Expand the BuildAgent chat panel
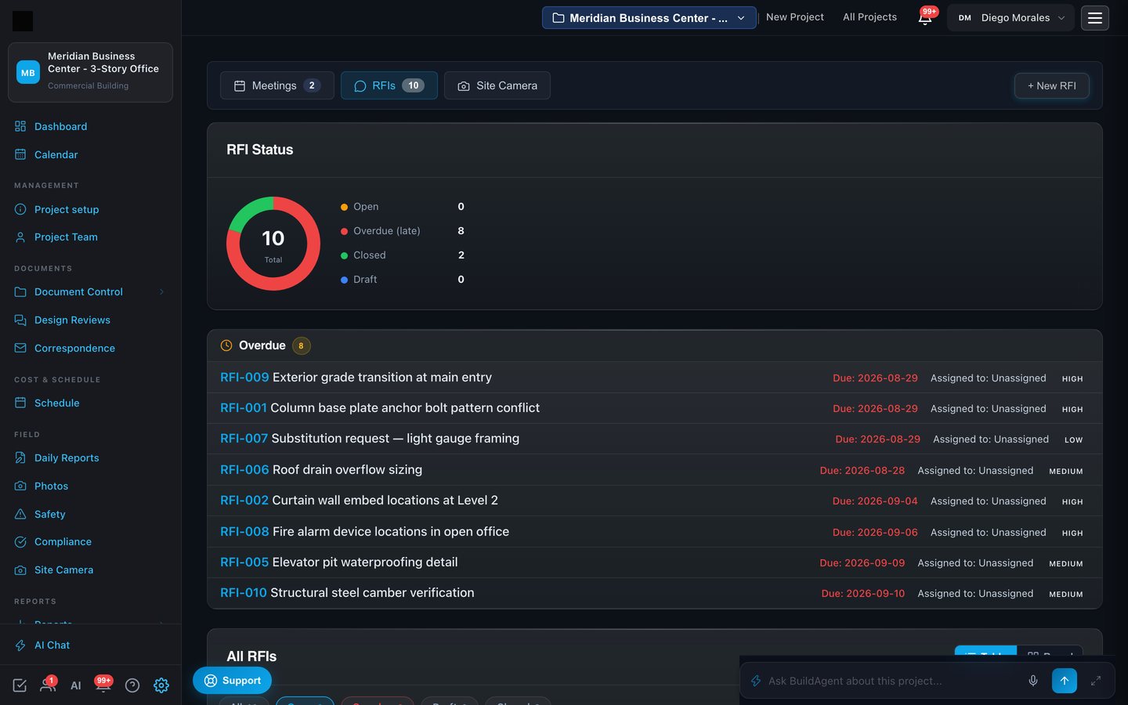Viewport: 1128px width, 705px height. (1096, 681)
